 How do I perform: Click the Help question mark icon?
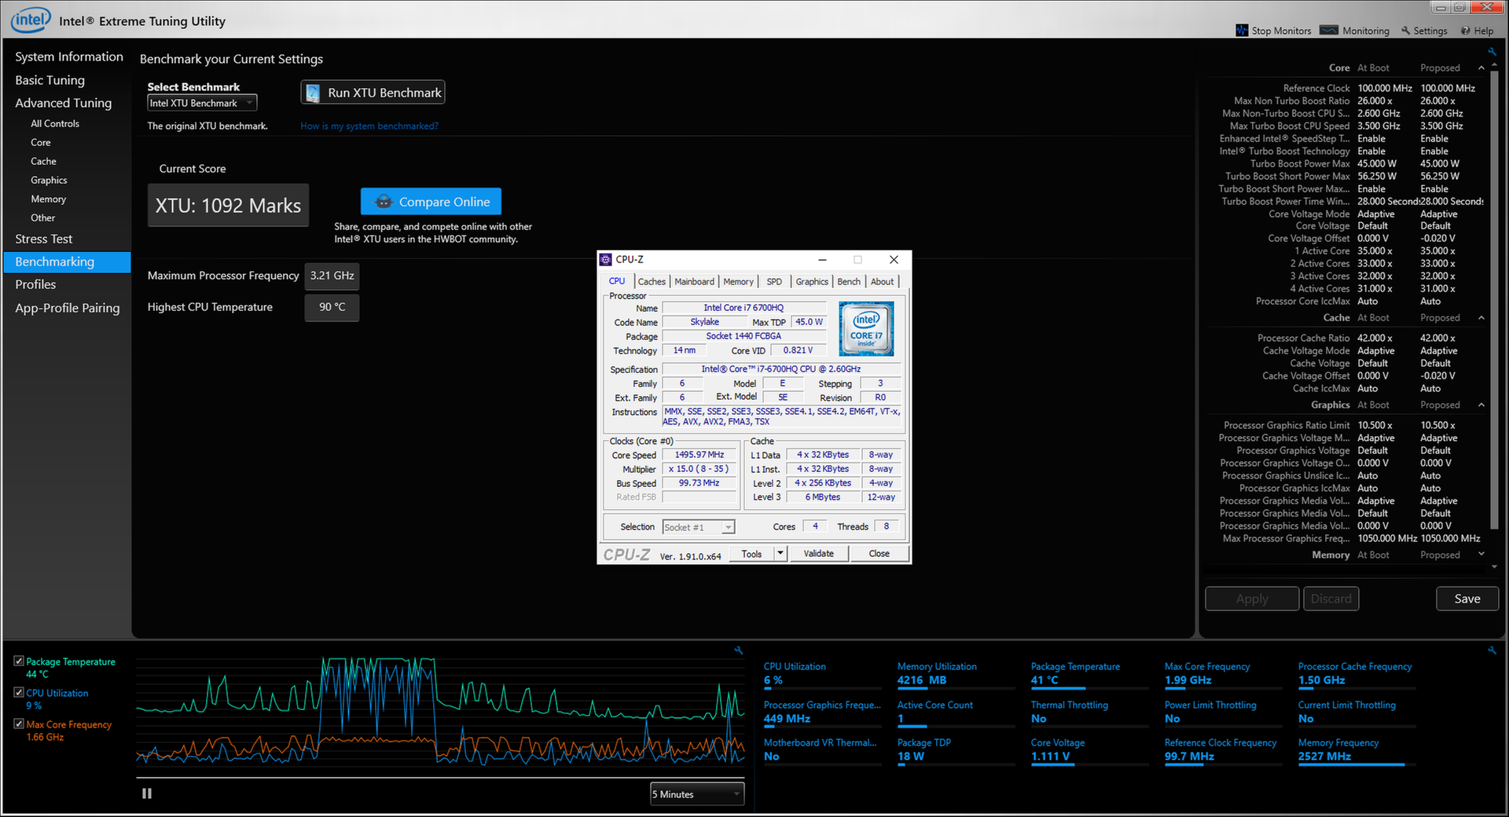[x=1466, y=31]
